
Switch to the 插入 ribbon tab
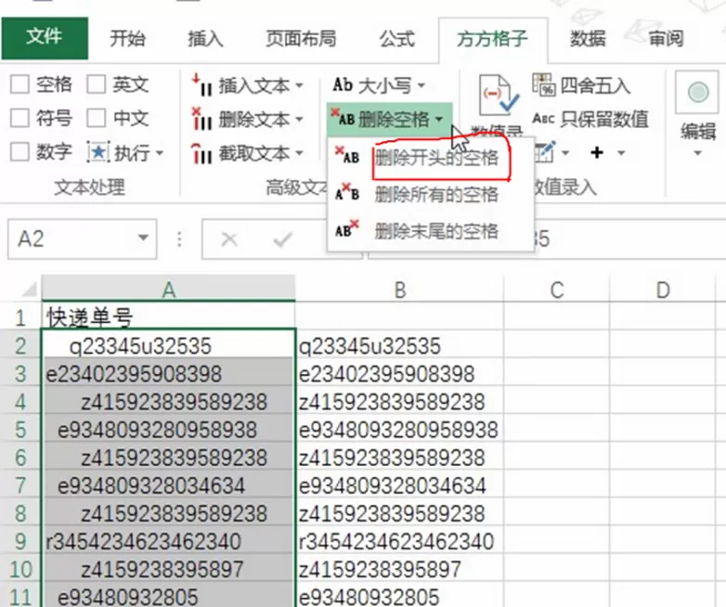[205, 38]
